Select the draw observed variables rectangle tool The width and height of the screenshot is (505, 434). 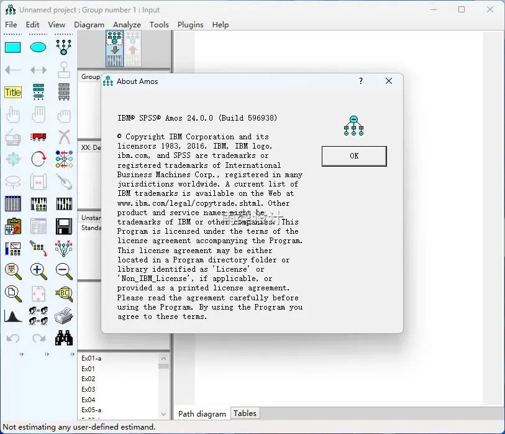13,47
